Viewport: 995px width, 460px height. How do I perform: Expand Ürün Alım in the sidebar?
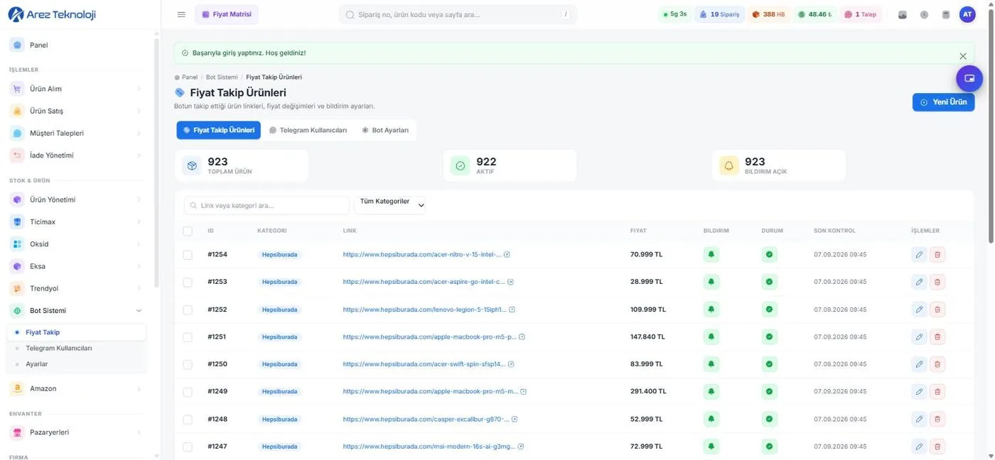click(x=76, y=89)
